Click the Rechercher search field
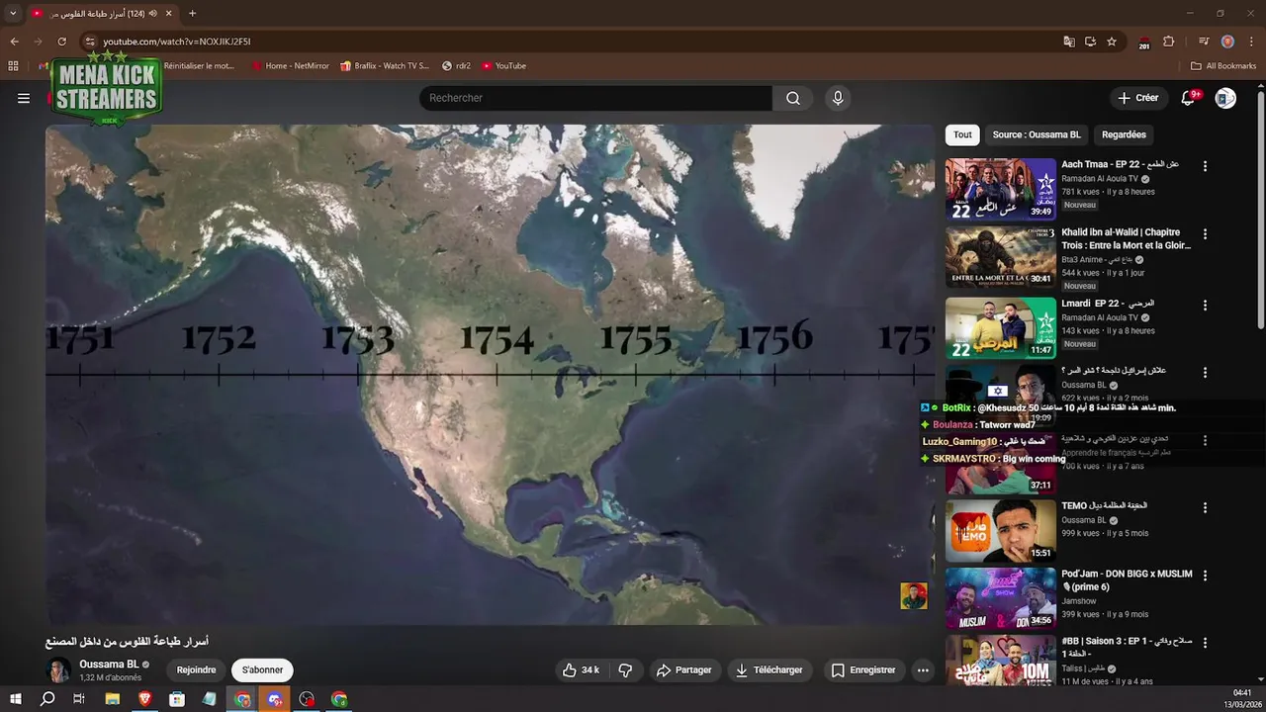This screenshot has height=712, width=1266. point(595,98)
